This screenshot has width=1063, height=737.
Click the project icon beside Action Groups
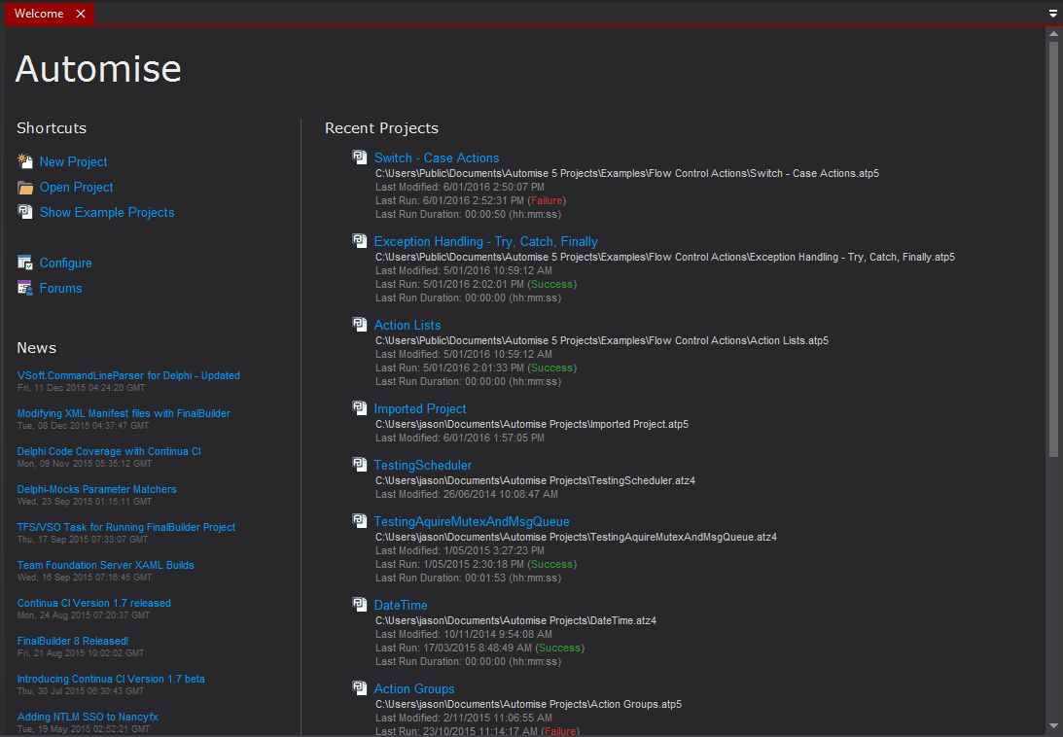[360, 688]
